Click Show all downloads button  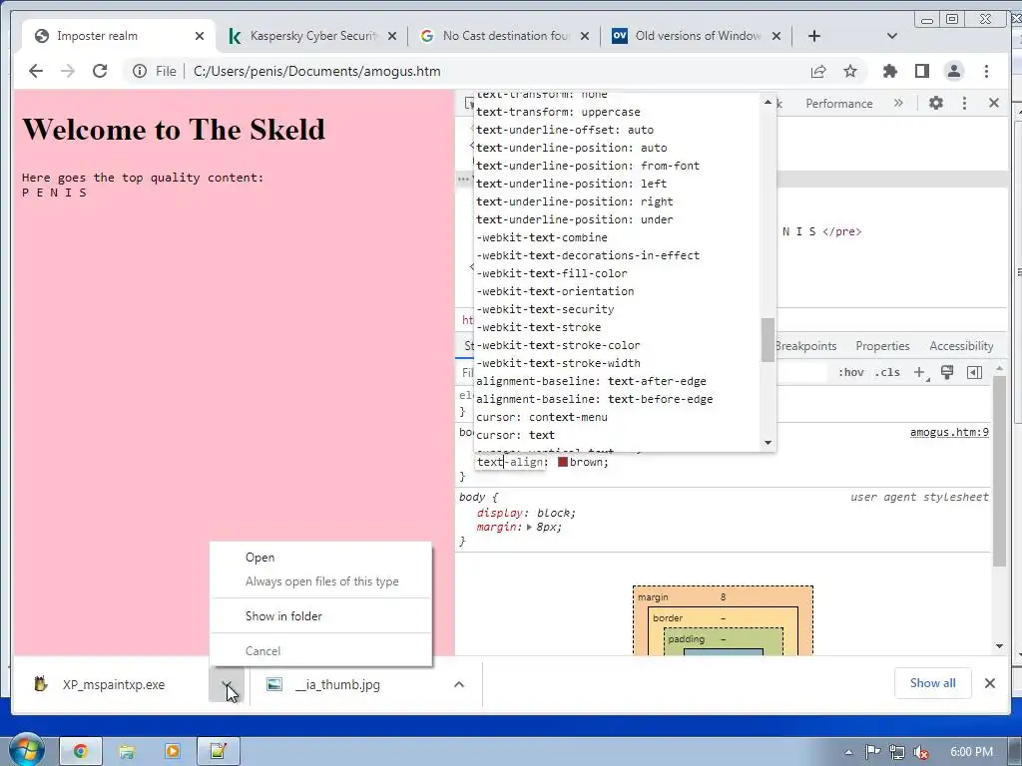click(x=933, y=683)
